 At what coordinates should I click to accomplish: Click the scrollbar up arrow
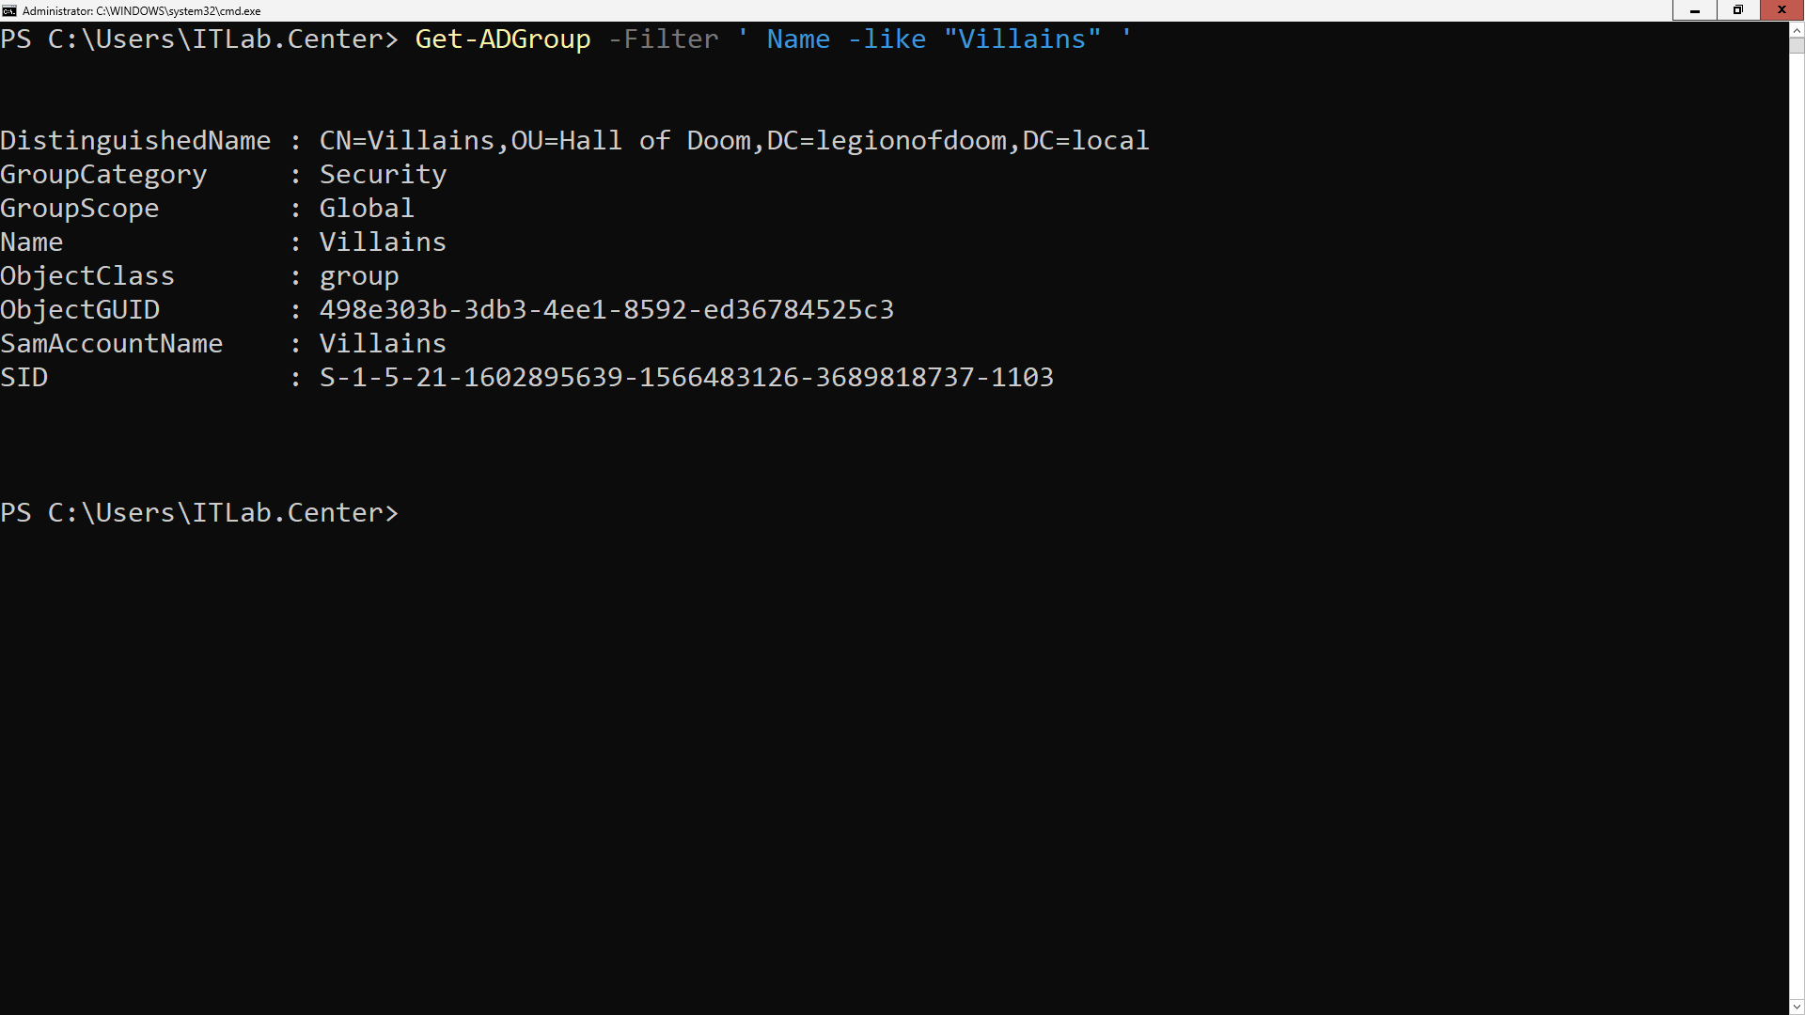[x=1797, y=30]
